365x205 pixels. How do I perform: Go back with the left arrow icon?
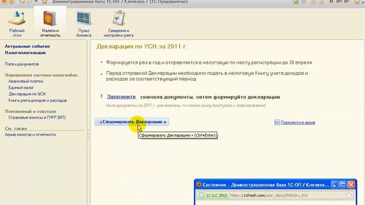(22, 2)
